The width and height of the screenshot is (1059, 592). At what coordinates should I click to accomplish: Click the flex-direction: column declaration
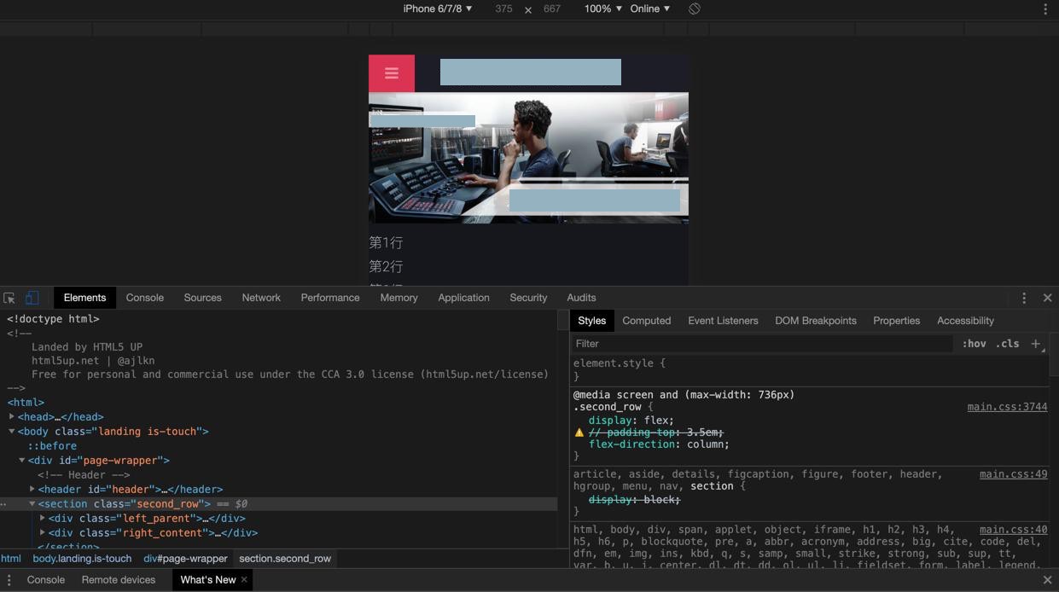point(659,444)
